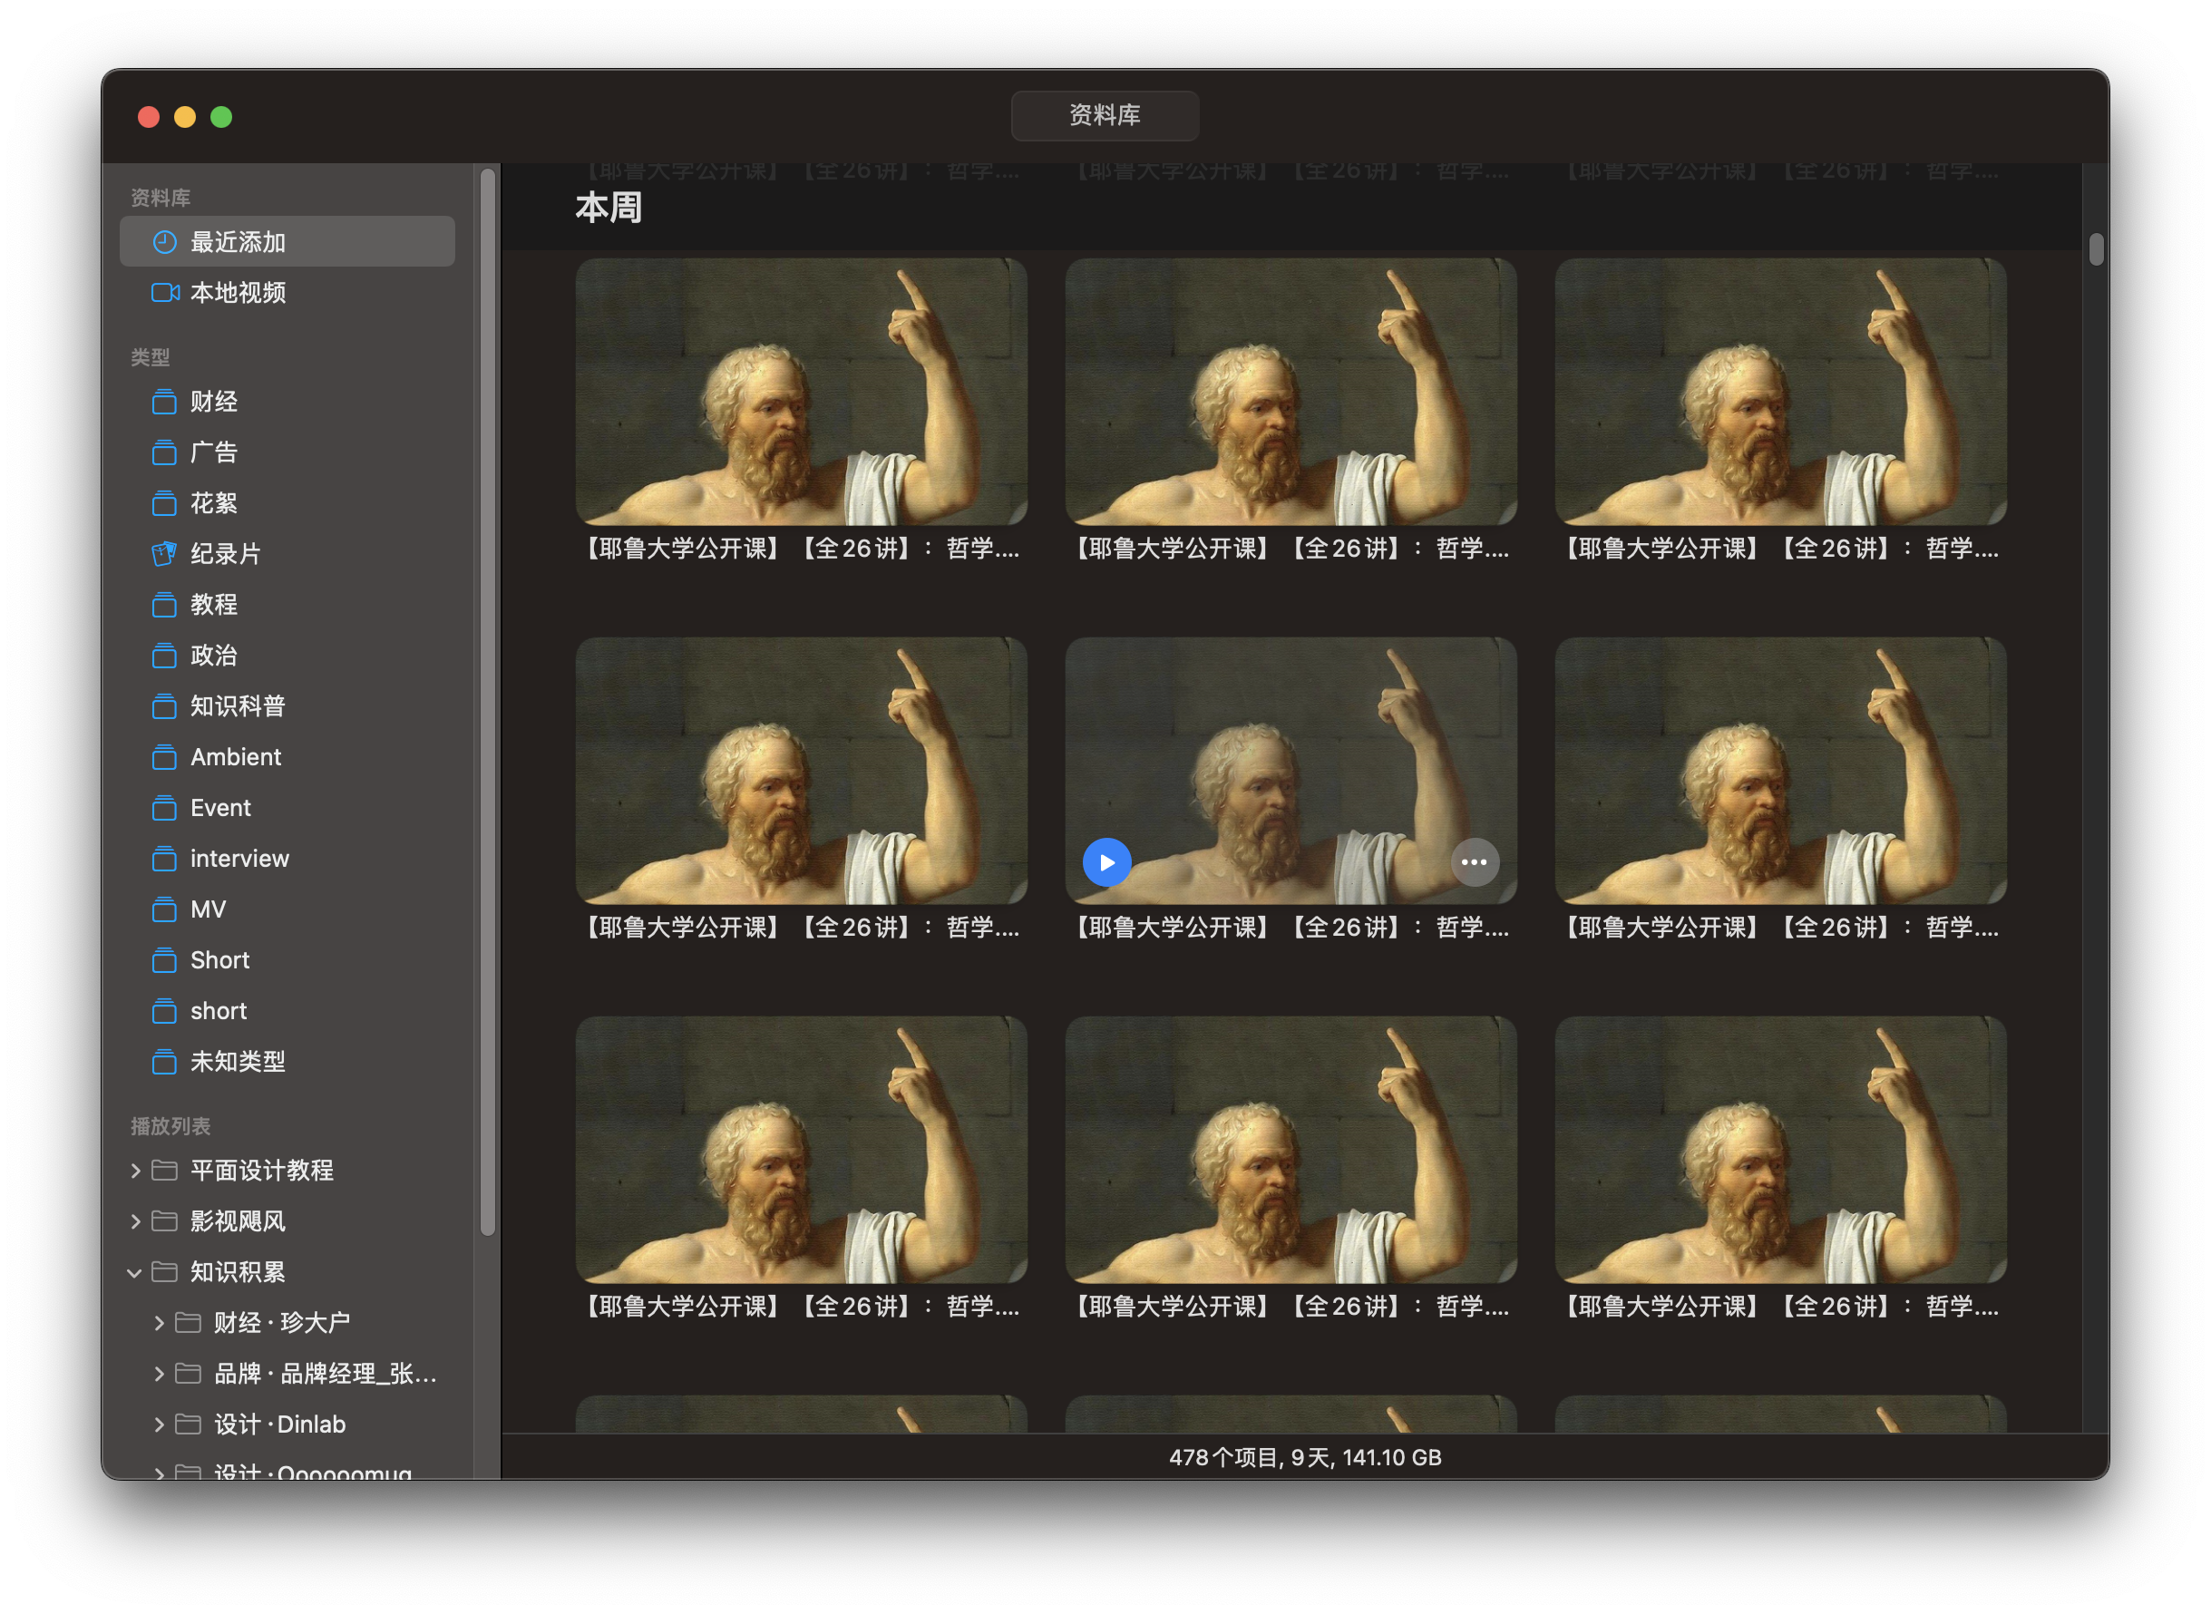Click the sidebar vertical scrollbar
The height and width of the screenshot is (1614, 2211).
click(488, 704)
